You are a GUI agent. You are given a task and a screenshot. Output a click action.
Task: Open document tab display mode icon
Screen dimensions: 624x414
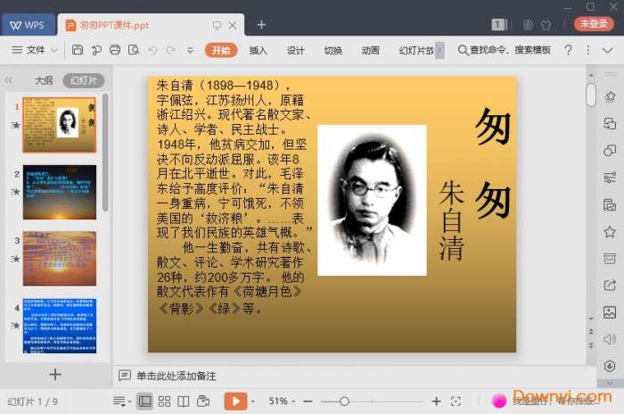(x=217, y=26)
